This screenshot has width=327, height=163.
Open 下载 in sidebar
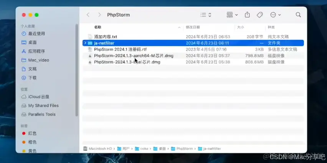pyautogui.click(x=29, y=78)
